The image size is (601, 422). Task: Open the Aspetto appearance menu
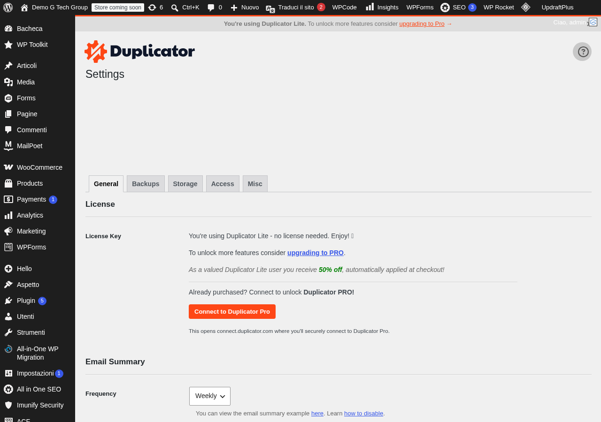[x=28, y=285]
